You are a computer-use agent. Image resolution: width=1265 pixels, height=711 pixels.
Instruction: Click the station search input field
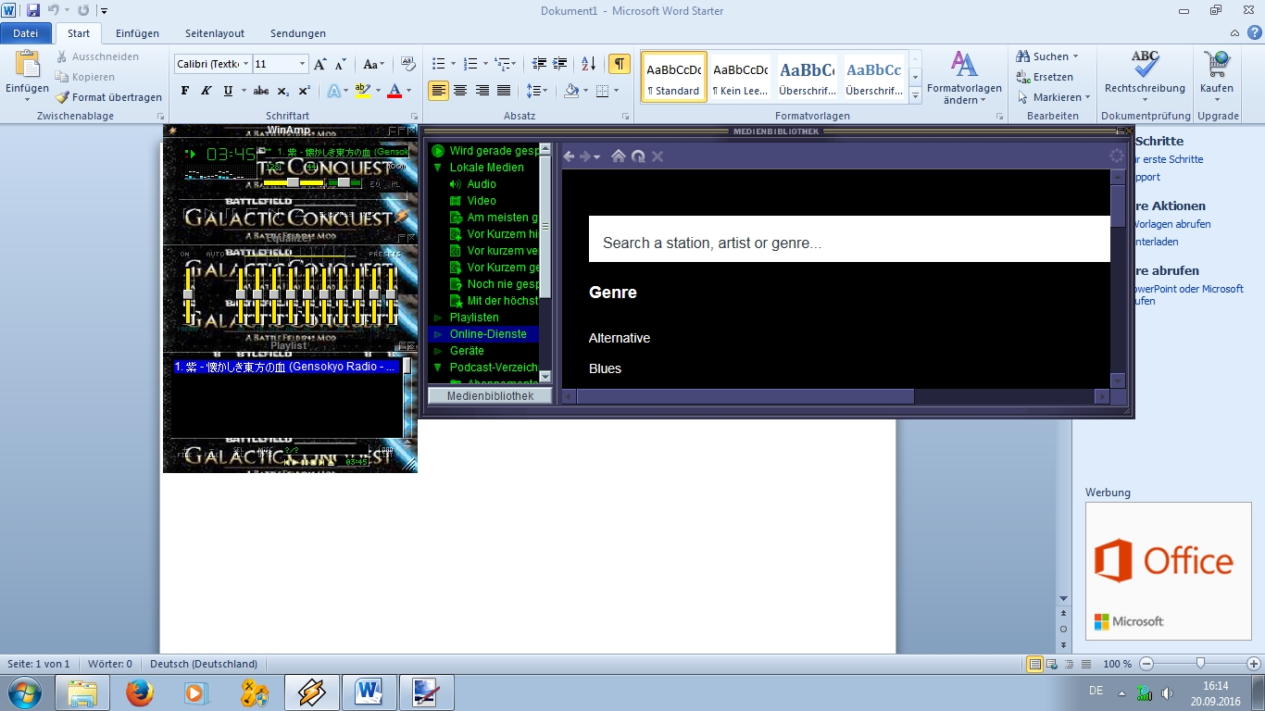point(849,243)
